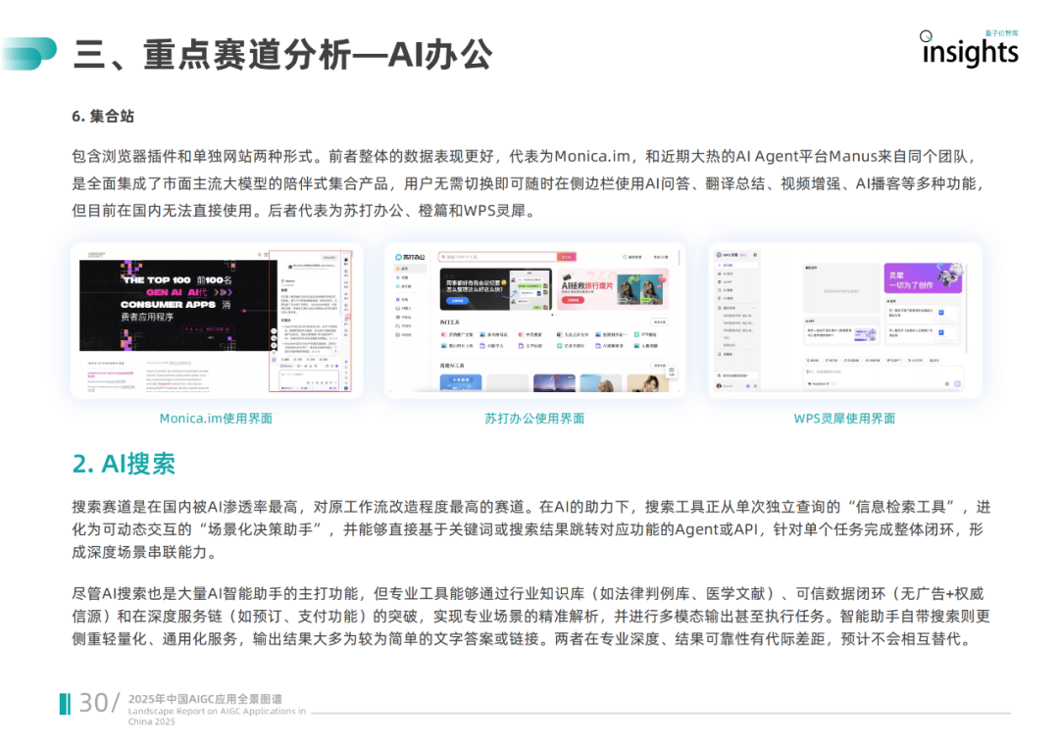Select the title 三、重点赛道分析—AI办公
1059x748 pixels.
pos(283,55)
